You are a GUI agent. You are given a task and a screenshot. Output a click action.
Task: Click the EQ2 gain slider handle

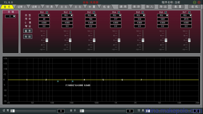pos(70,40)
